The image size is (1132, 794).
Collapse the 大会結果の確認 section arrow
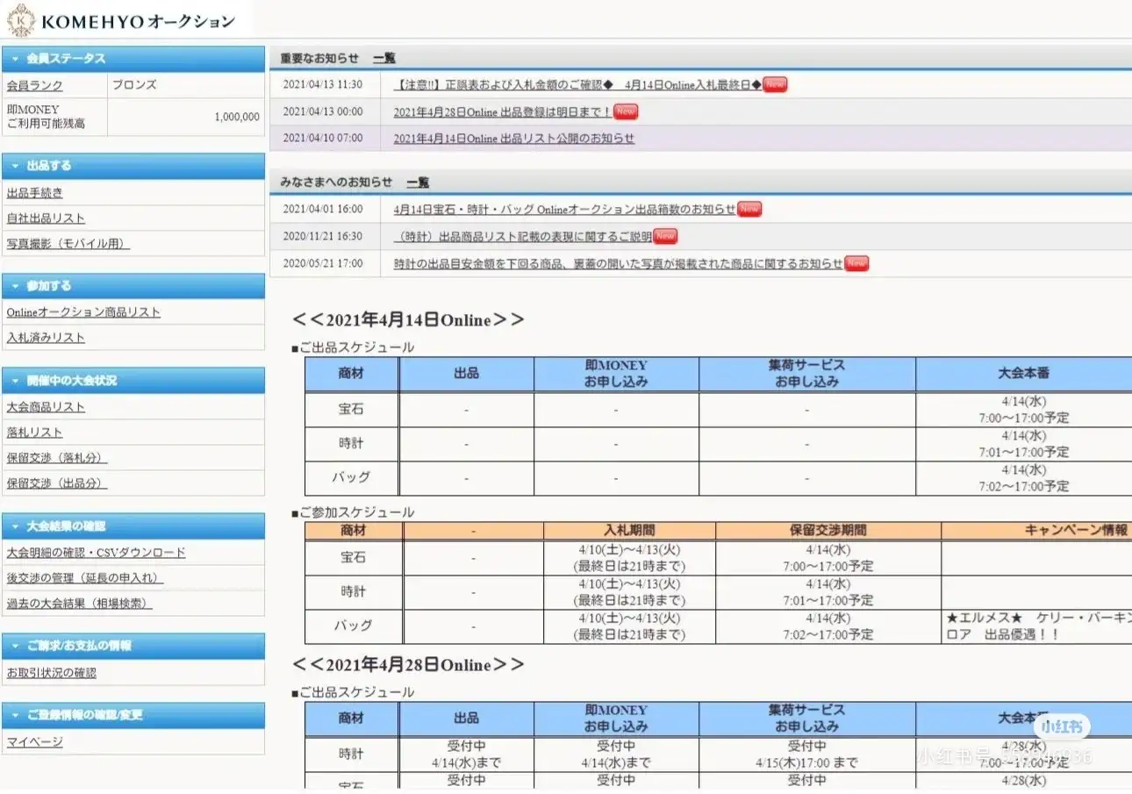point(15,526)
